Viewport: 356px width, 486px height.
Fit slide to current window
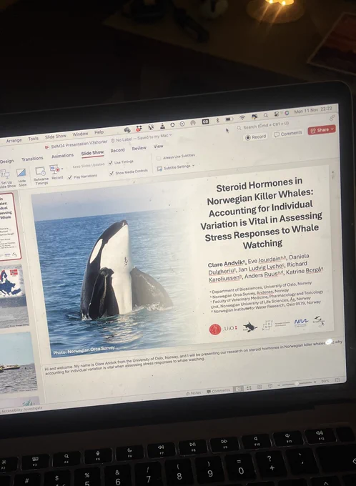[x=337, y=380]
